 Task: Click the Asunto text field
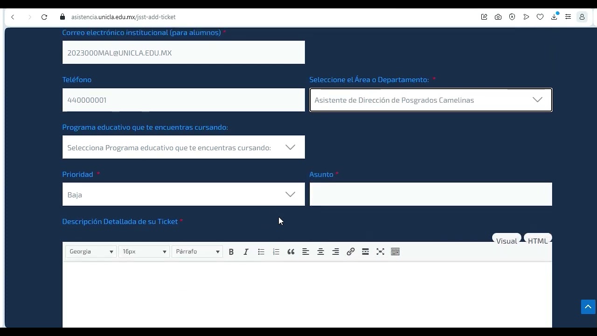coord(431,194)
